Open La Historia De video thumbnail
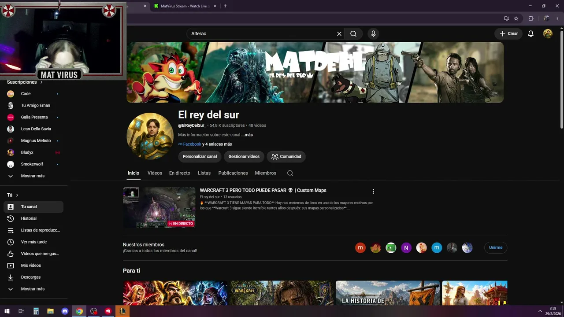This screenshot has width=564, height=317. (x=388, y=293)
